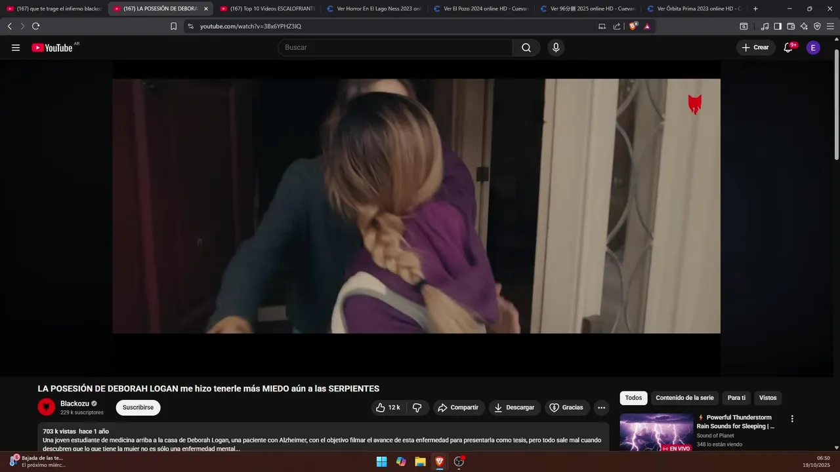Image resolution: width=840 pixels, height=472 pixels.
Task: Switch to Ver 96分鐘 2025 tab
Action: click(587, 9)
